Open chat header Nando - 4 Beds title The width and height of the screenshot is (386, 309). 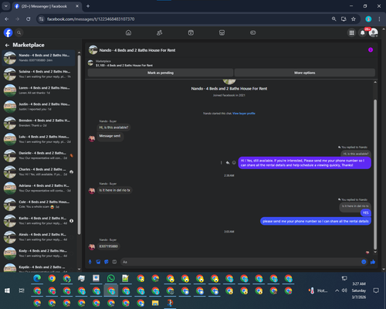137,50
